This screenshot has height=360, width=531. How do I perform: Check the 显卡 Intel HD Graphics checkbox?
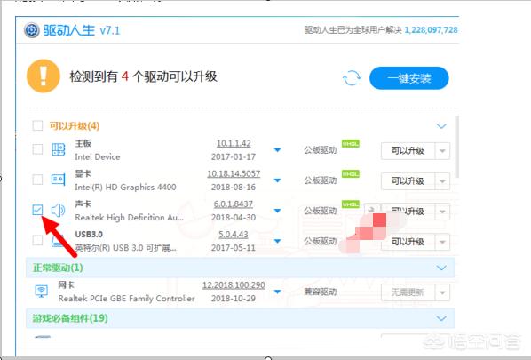[37, 180]
